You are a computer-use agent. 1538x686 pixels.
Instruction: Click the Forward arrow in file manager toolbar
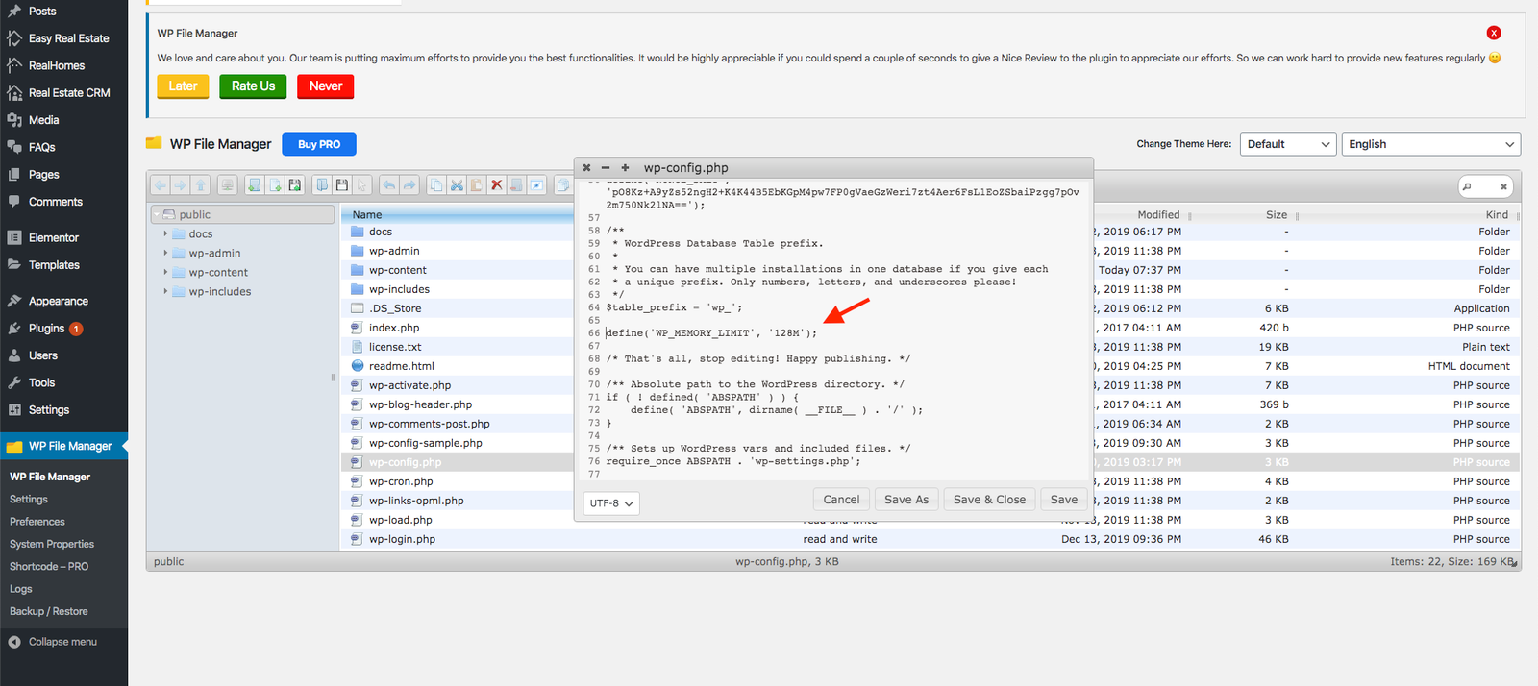(x=180, y=184)
